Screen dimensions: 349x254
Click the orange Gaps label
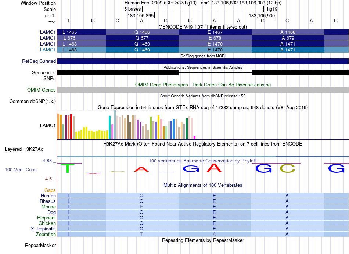pos(50,190)
